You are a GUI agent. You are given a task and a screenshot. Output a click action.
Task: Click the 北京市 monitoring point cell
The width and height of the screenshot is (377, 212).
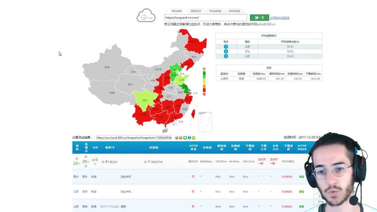click(x=224, y=79)
